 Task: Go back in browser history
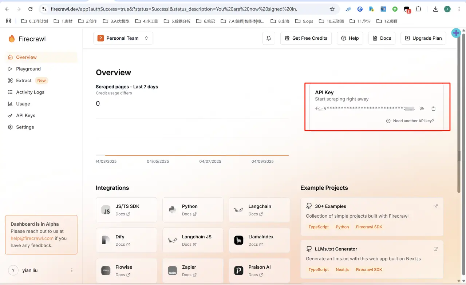point(7,9)
